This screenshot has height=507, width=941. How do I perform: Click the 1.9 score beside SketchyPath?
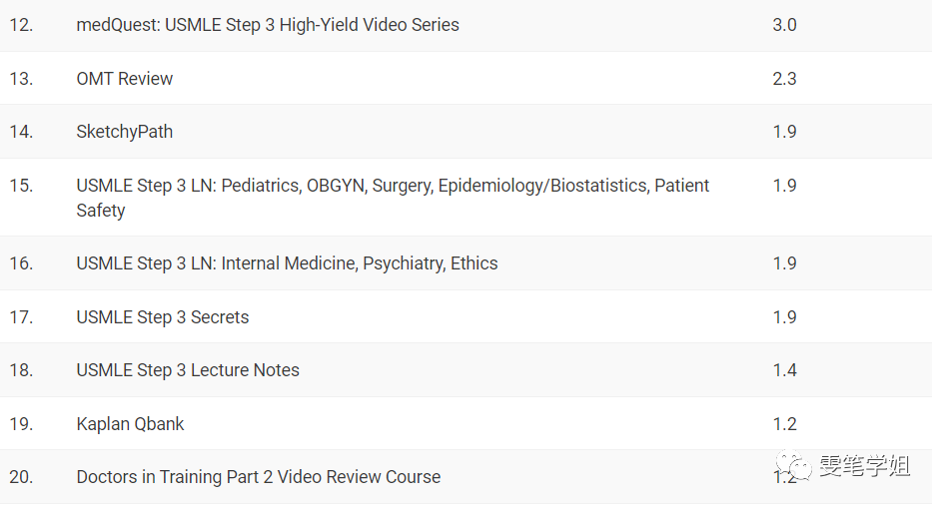pos(784,132)
